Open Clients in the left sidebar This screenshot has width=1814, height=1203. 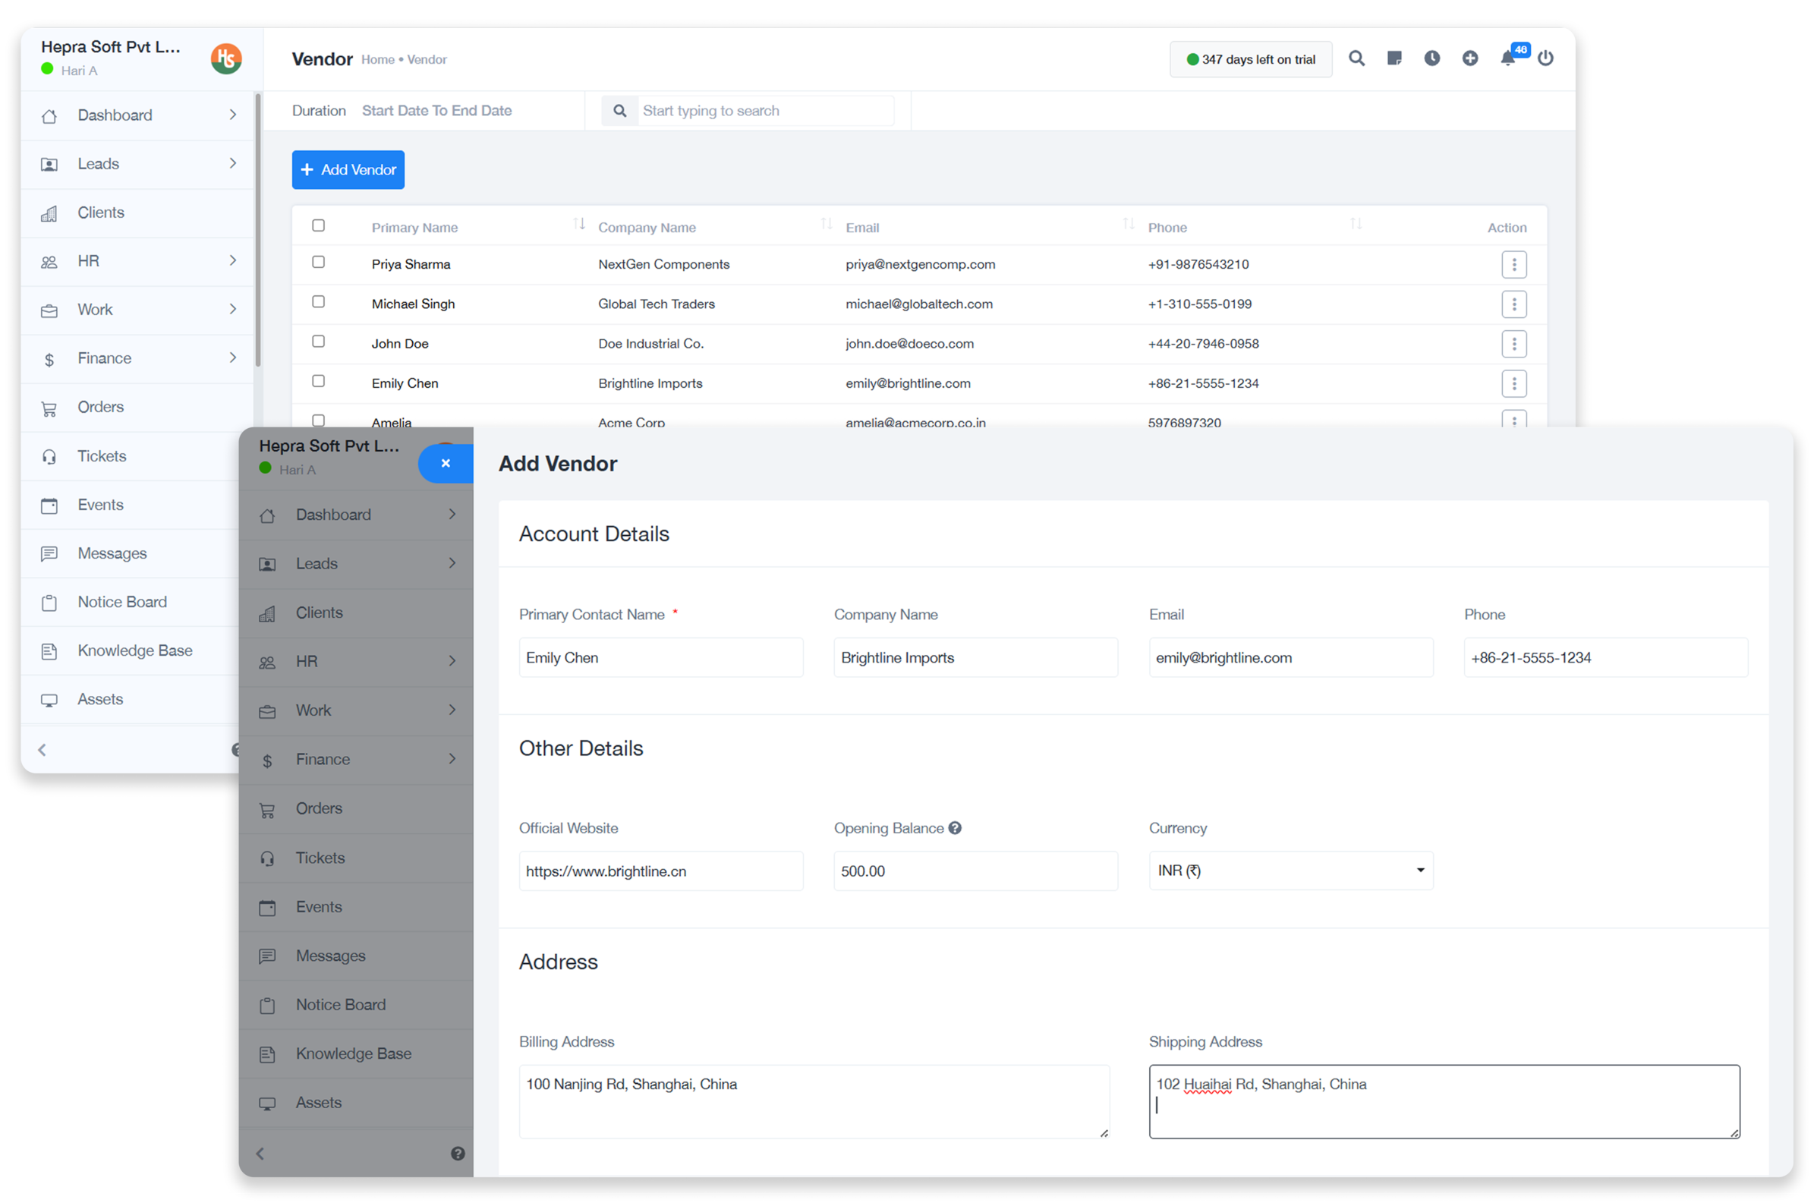click(100, 213)
